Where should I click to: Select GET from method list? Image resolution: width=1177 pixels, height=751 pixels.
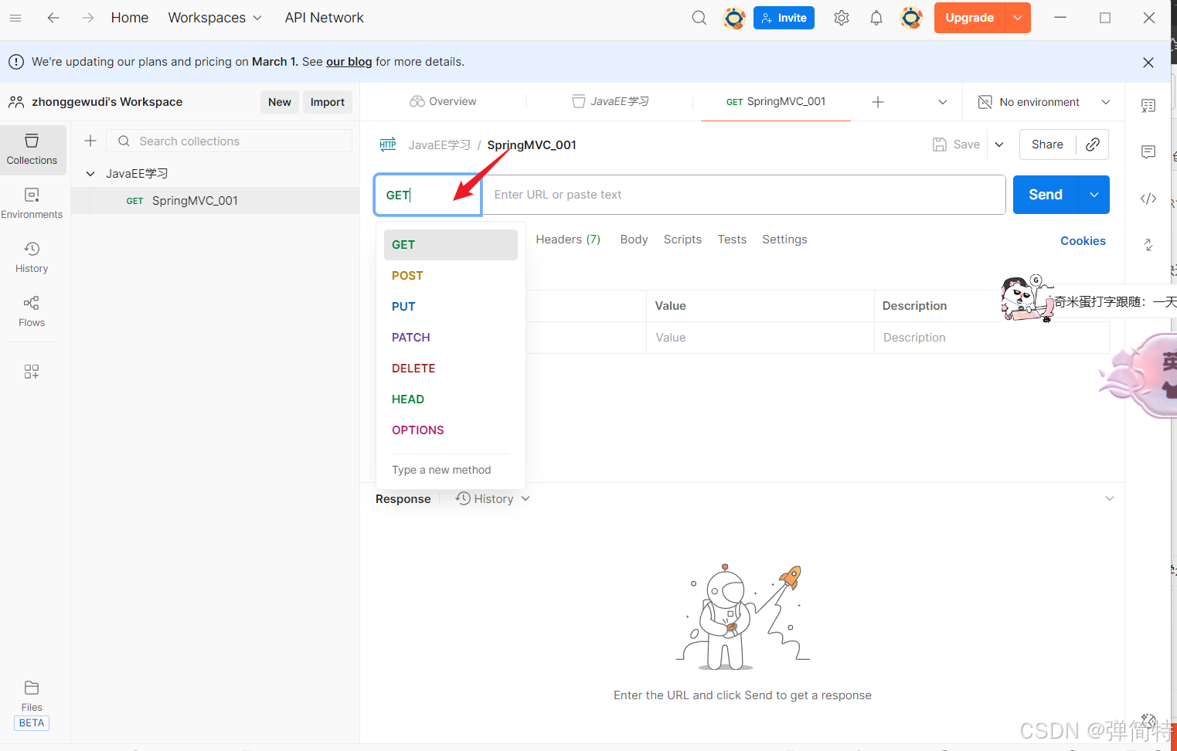click(451, 245)
